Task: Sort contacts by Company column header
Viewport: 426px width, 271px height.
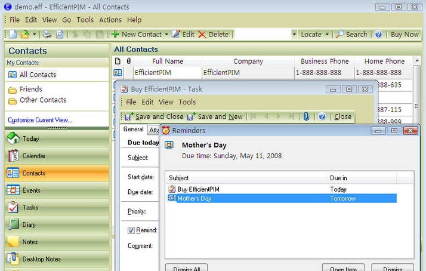Action: [x=248, y=61]
